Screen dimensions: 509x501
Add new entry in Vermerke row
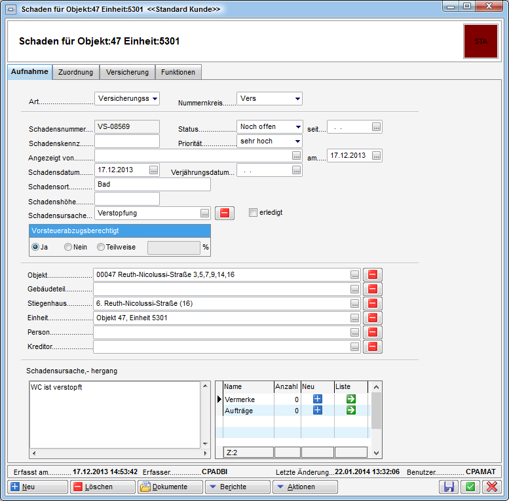click(318, 399)
